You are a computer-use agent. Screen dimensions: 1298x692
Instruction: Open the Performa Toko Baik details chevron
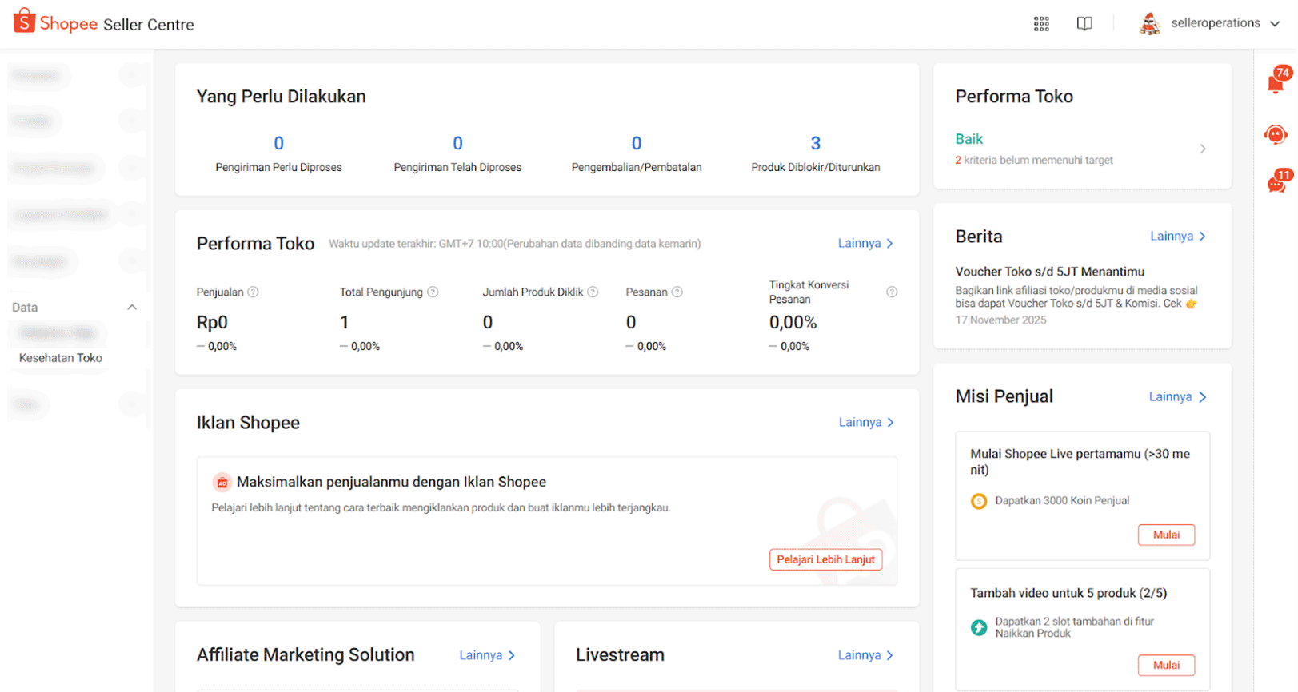pos(1203,149)
